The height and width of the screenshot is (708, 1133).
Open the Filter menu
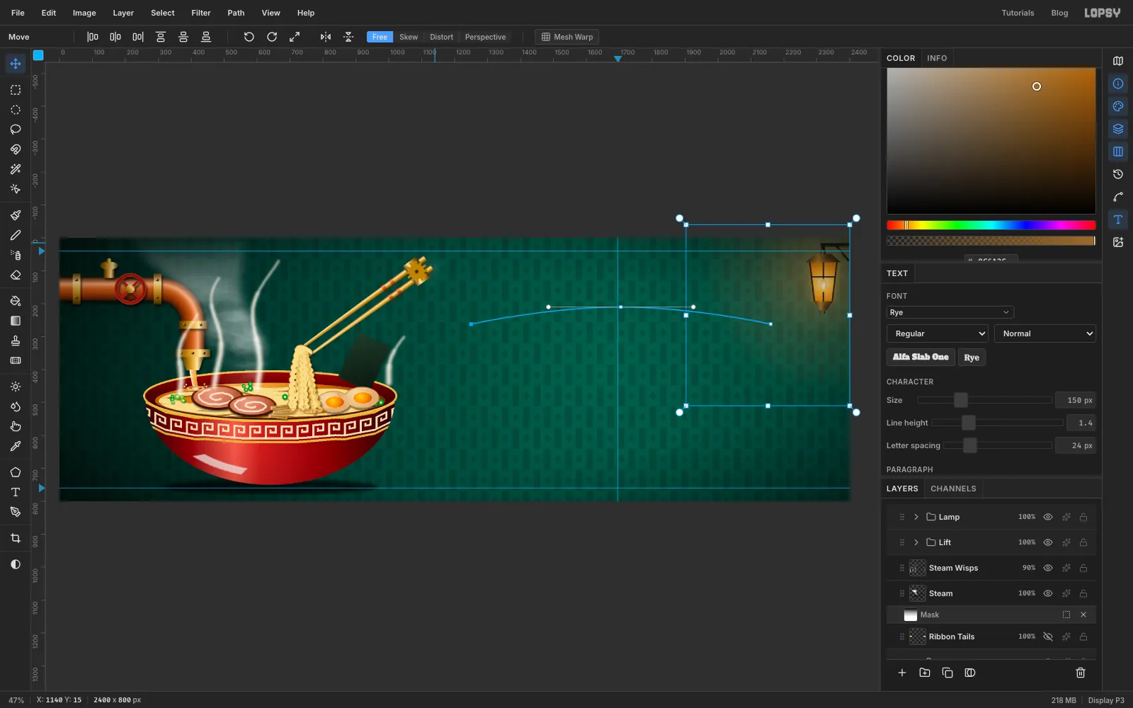(201, 13)
